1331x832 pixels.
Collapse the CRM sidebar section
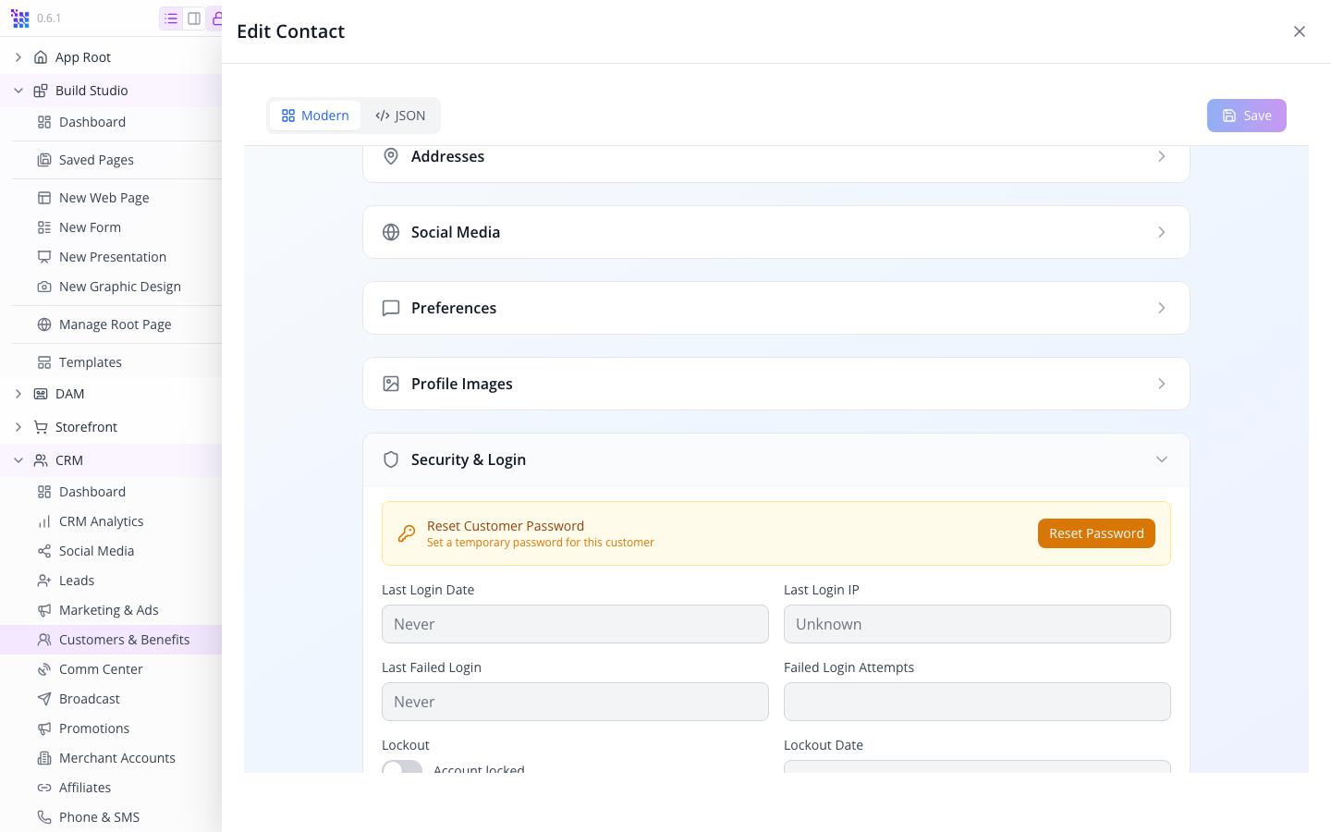click(x=18, y=460)
